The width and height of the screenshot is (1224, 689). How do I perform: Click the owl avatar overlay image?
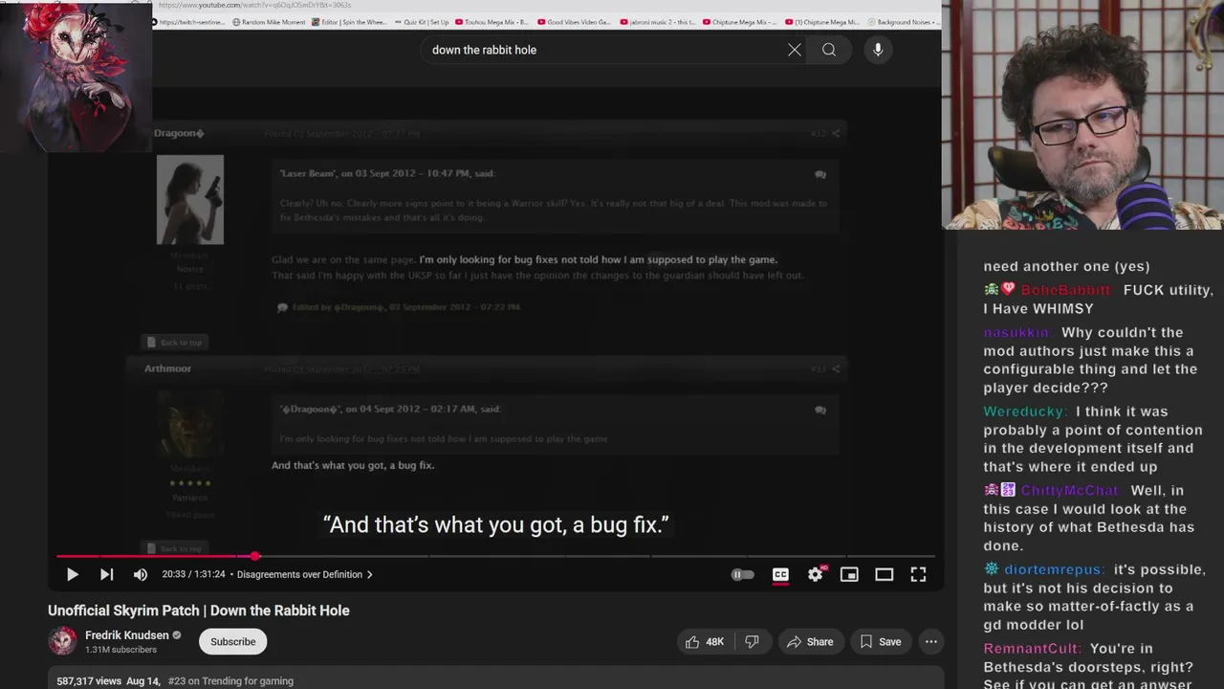(x=76, y=77)
